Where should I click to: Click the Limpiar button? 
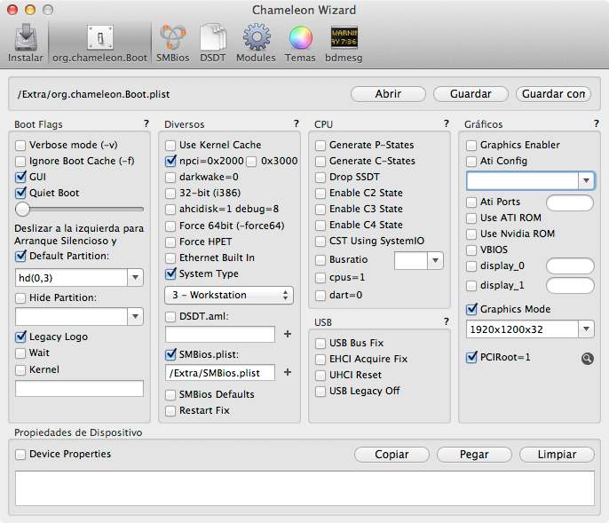pyautogui.click(x=557, y=455)
